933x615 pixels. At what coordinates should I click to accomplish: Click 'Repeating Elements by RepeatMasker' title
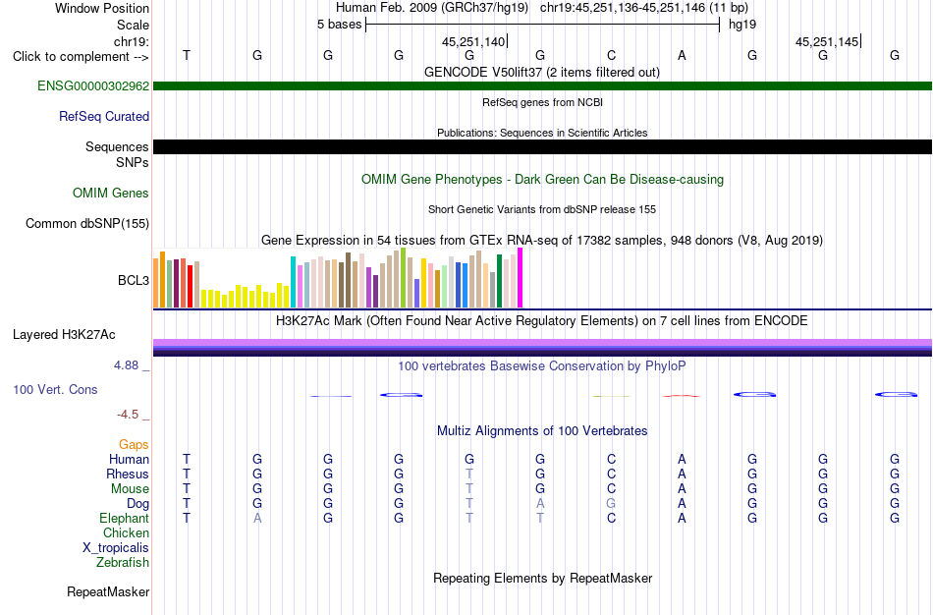pyautogui.click(x=542, y=578)
